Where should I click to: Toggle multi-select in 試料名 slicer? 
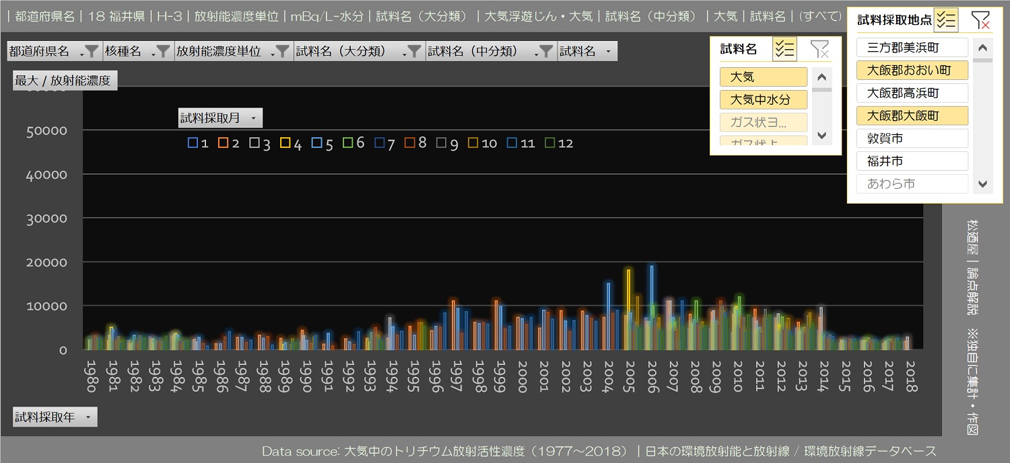coord(785,48)
